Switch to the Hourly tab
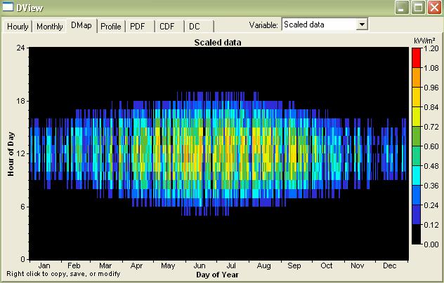The image size is (444, 283). [18, 27]
